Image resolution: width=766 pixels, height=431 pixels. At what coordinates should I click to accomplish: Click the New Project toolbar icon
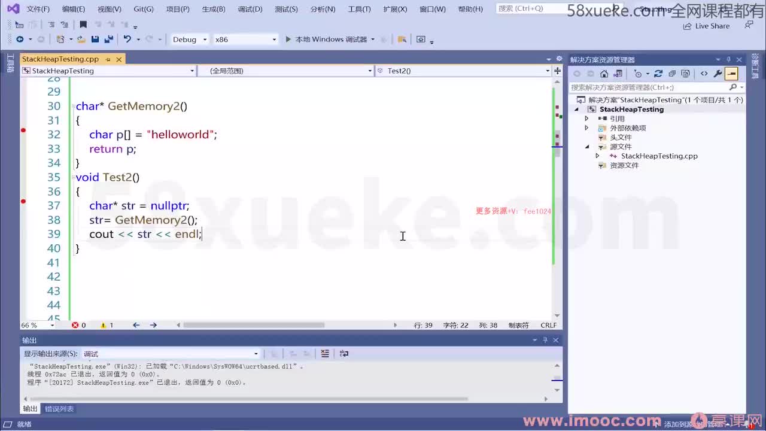60,39
